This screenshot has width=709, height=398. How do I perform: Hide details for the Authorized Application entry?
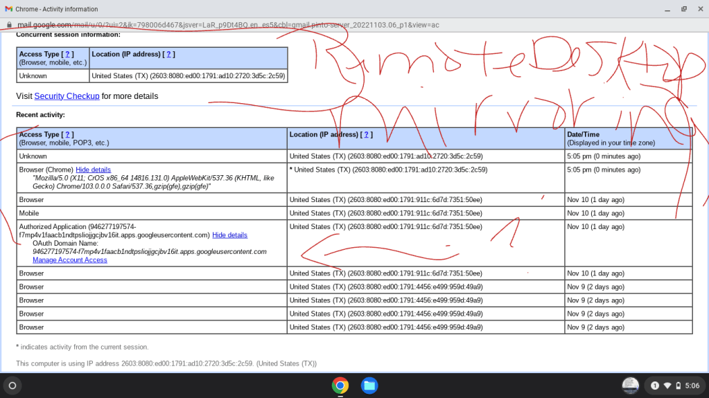pos(229,235)
